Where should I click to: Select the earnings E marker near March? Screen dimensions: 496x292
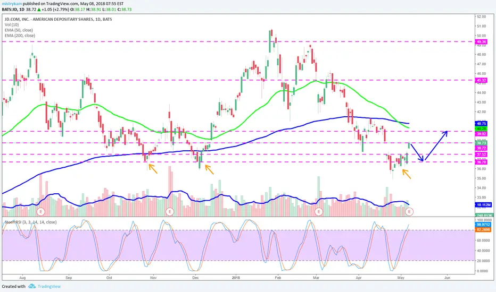319,211
